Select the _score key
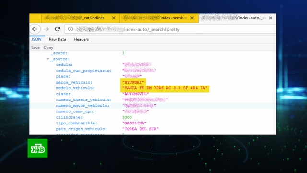Screen dimensions: 307x173 pyautogui.click(x=59, y=53)
